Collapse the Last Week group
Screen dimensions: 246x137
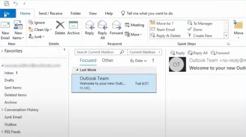tap(77, 70)
